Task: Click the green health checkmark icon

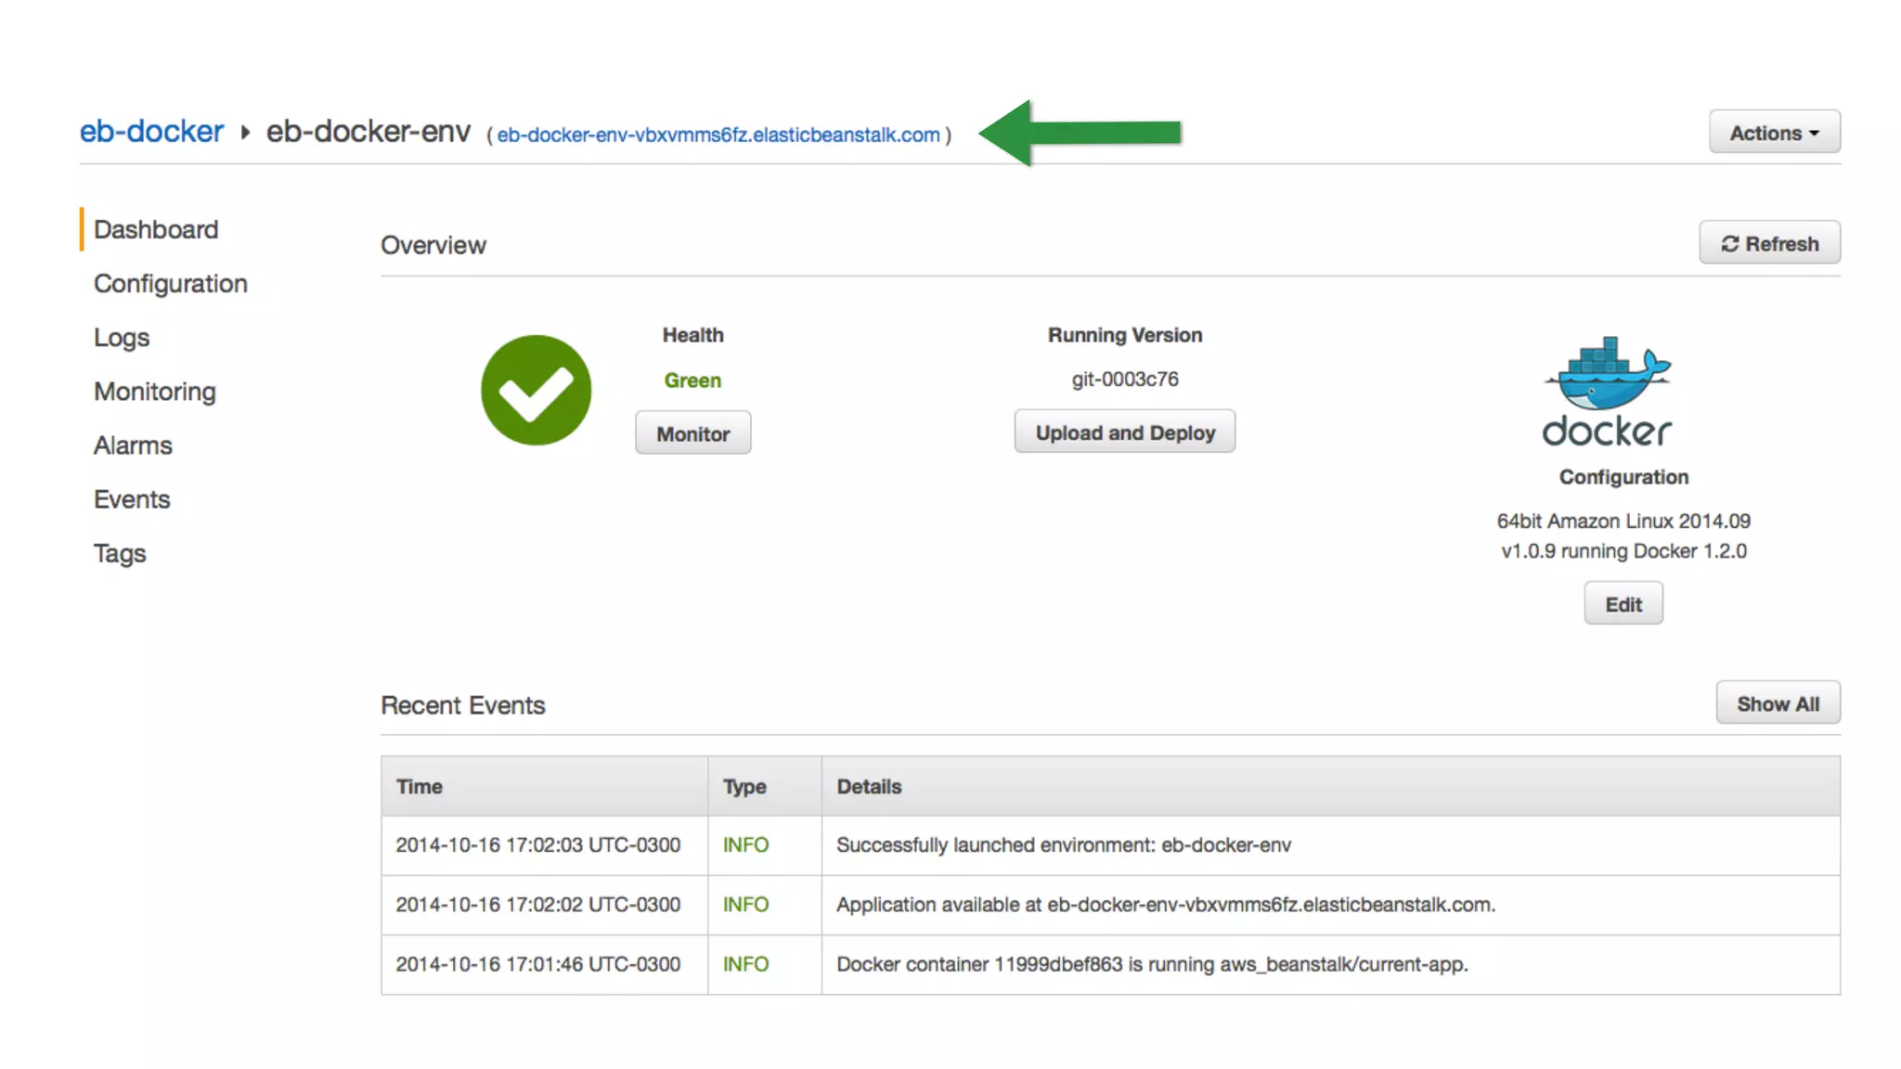Action: pos(536,390)
